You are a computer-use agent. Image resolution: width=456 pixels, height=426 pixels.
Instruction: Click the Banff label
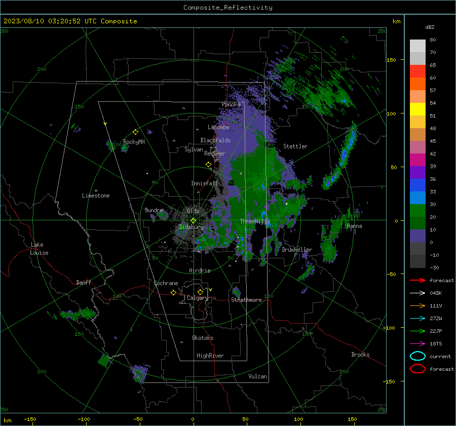[84, 283]
